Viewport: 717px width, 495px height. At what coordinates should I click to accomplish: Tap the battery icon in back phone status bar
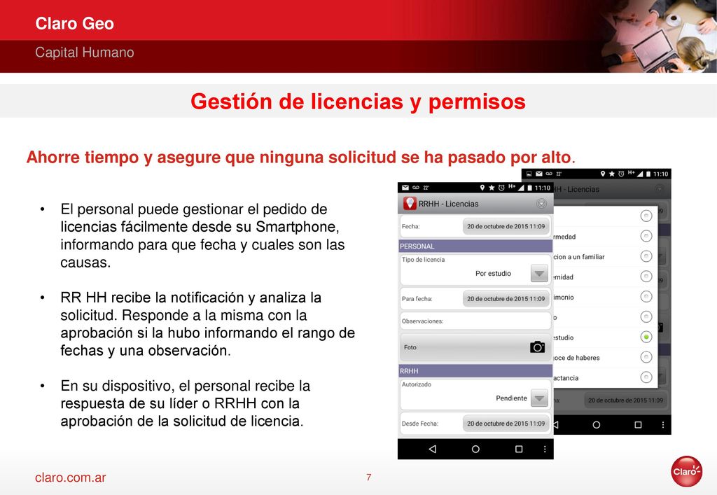648,174
